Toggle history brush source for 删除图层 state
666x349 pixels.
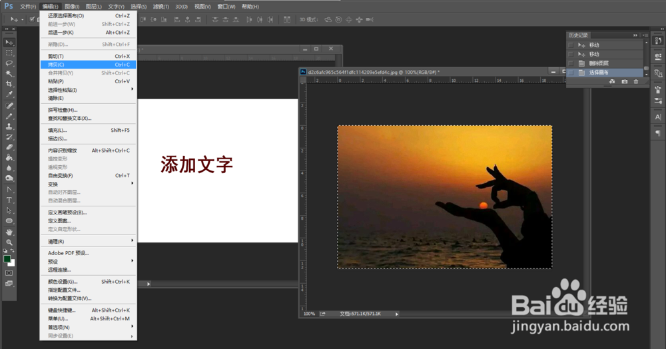coord(571,63)
